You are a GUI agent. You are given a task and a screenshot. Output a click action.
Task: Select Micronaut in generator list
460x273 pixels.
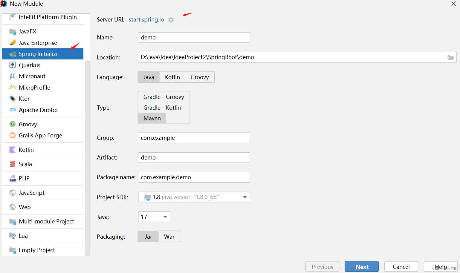point(43,76)
